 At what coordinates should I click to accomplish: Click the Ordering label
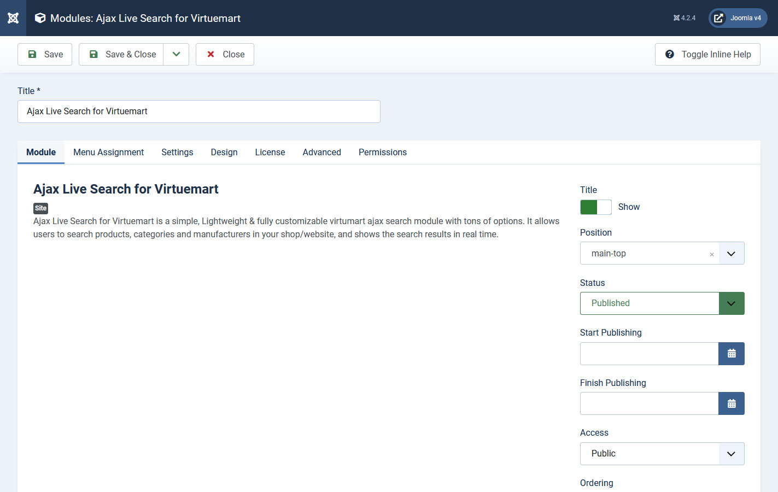pyautogui.click(x=596, y=483)
